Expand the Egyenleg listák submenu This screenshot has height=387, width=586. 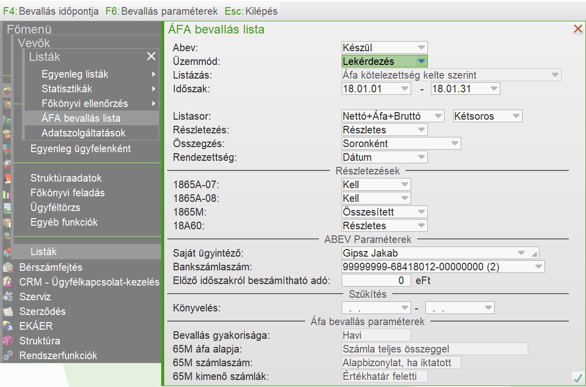point(153,75)
